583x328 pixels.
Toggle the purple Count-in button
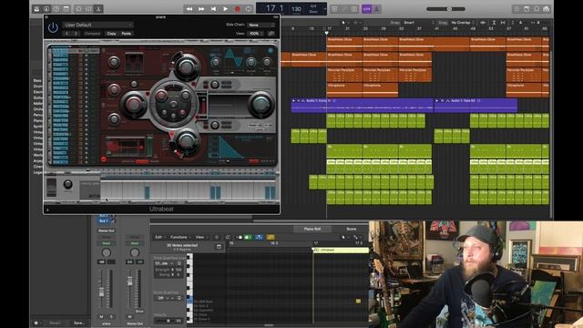[x=366, y=9]
